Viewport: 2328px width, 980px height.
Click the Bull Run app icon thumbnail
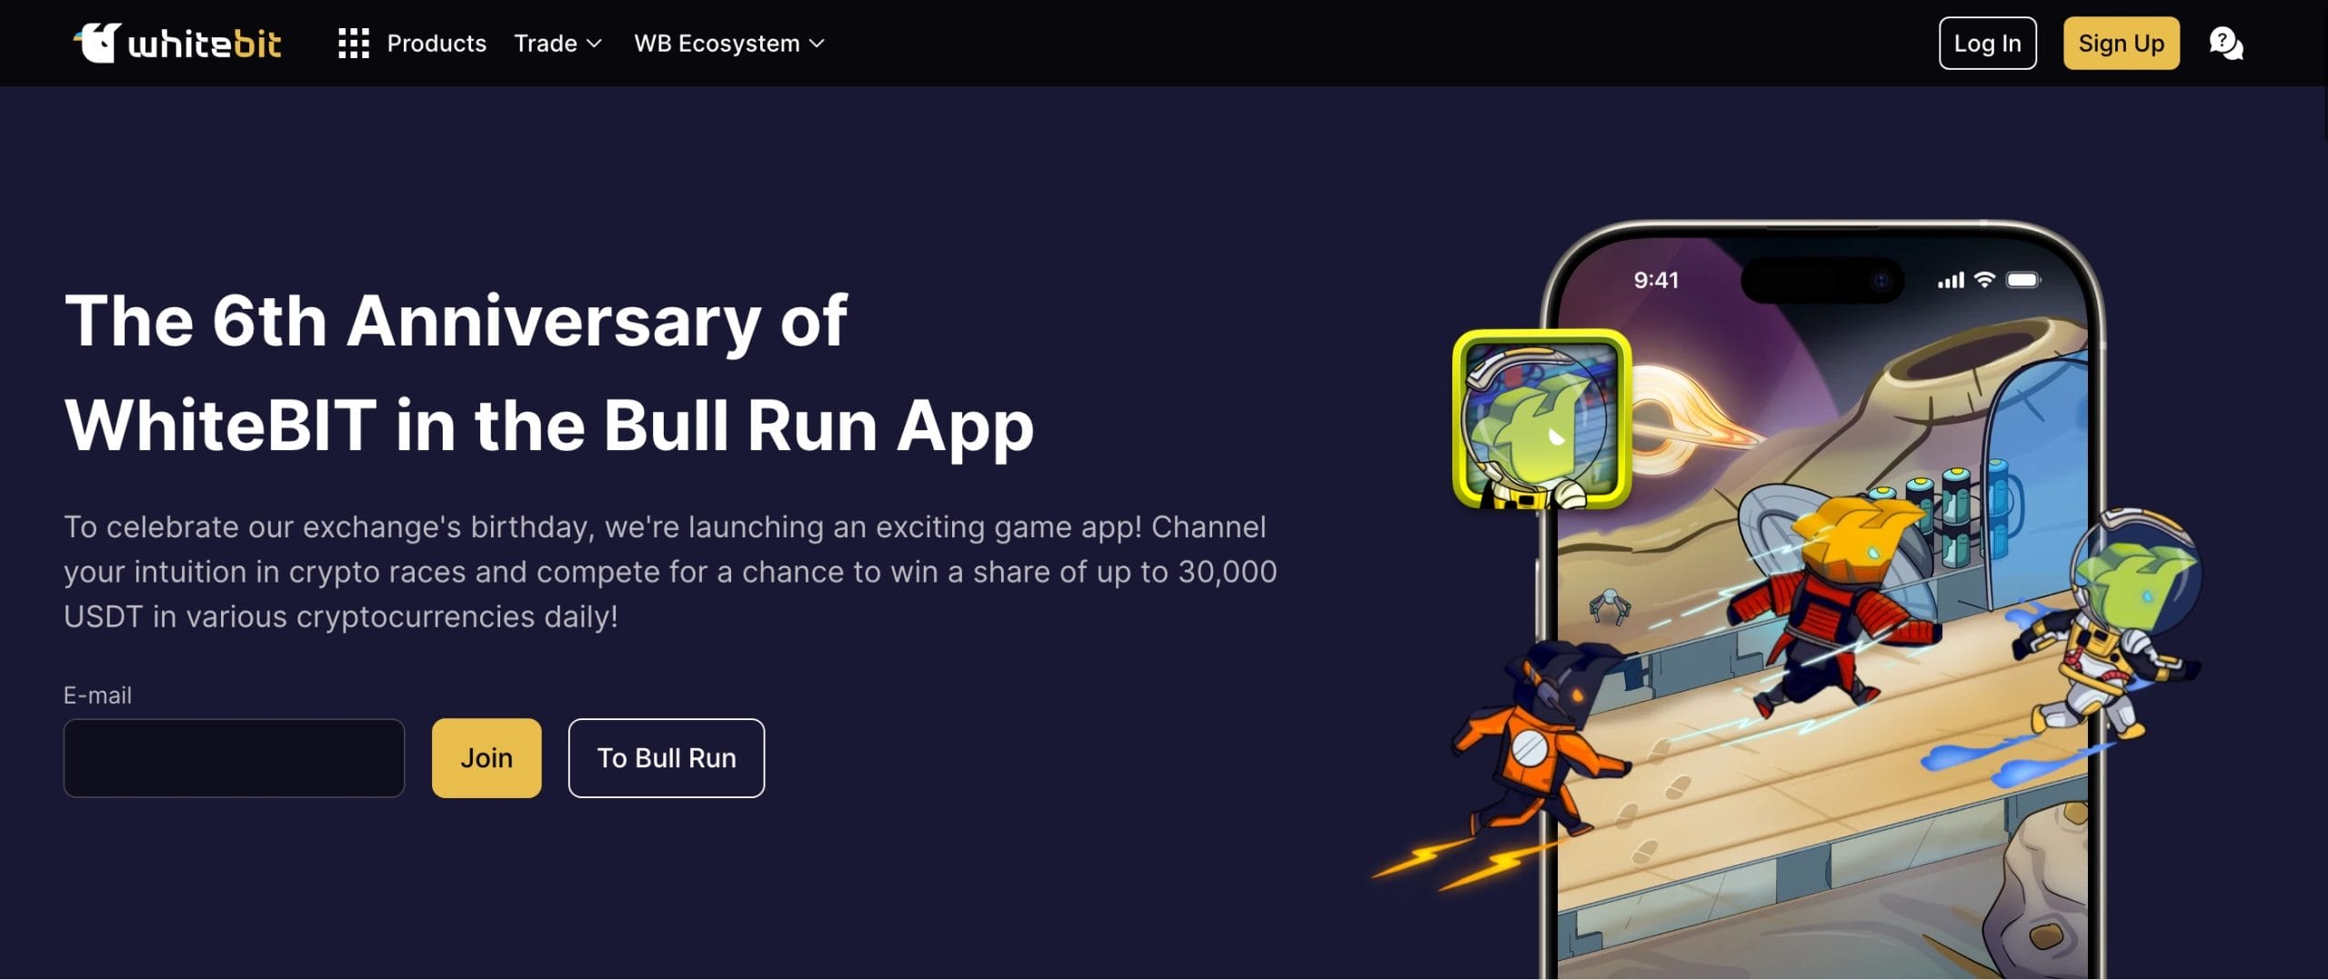tap(1541, 420)
